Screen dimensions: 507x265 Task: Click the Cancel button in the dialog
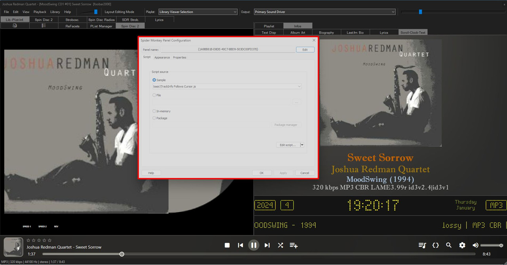click(x=305, y=173)
